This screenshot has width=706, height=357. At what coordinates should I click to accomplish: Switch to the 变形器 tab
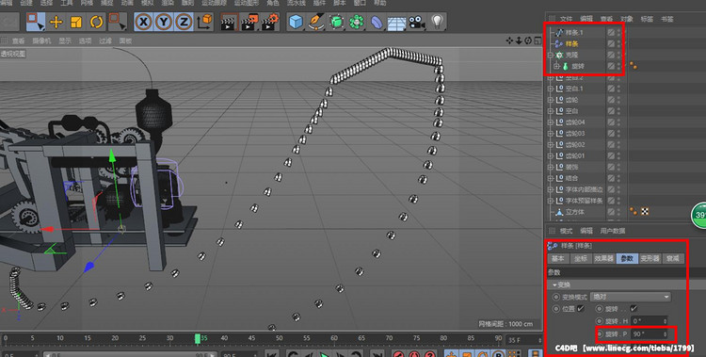650,258
